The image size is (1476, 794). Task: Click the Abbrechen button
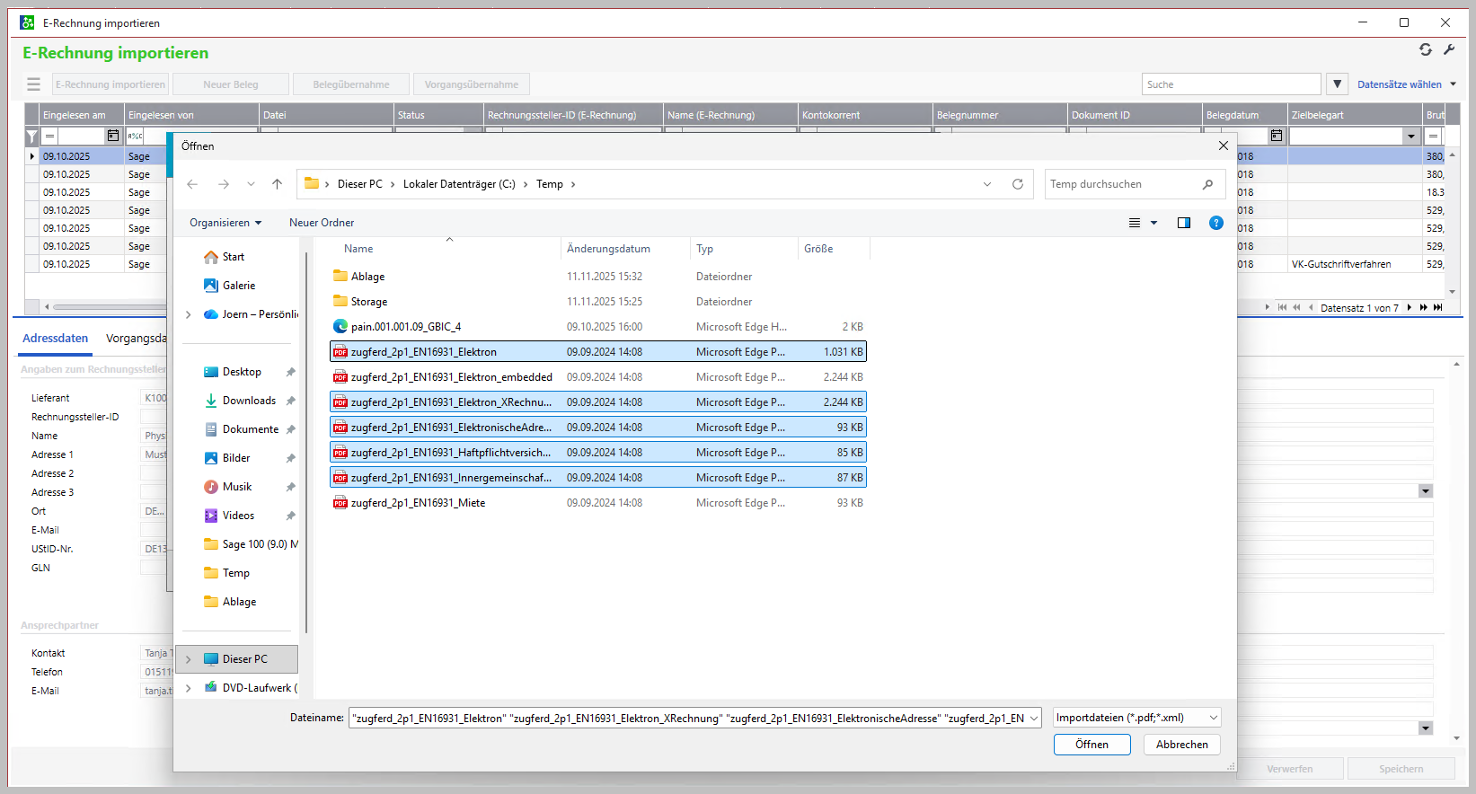[x=1181, y=745]
